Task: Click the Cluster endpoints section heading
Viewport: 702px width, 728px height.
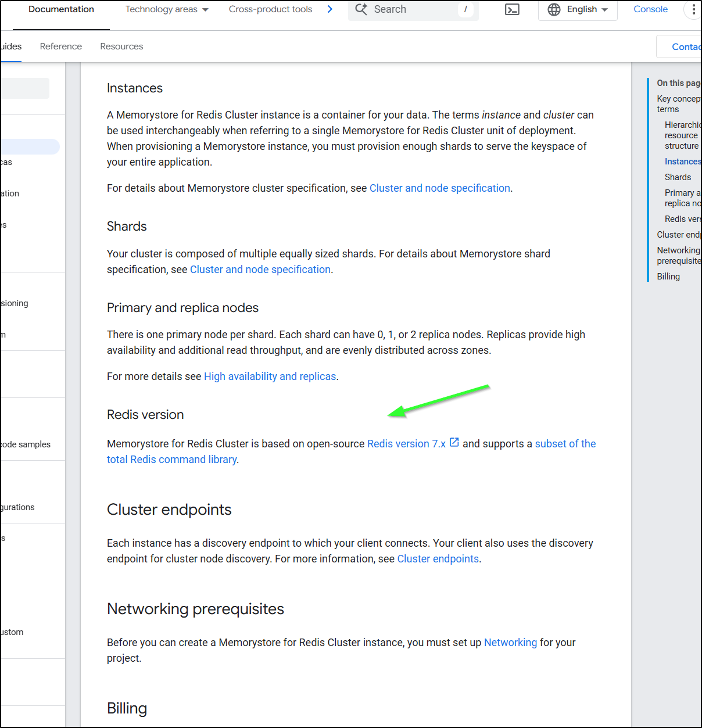Action: (169, 510)
